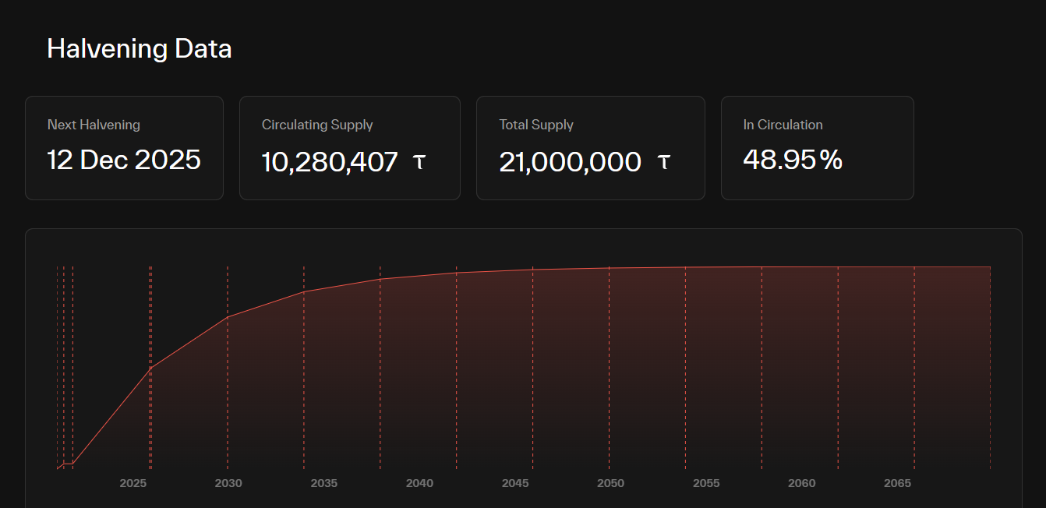
Task: Click the tau symbol beside Total Supply value
Action: [x=663, y=162]
